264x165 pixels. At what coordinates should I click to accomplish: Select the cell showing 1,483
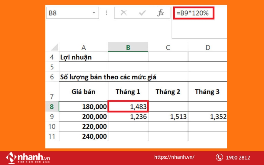click(128, 106)
